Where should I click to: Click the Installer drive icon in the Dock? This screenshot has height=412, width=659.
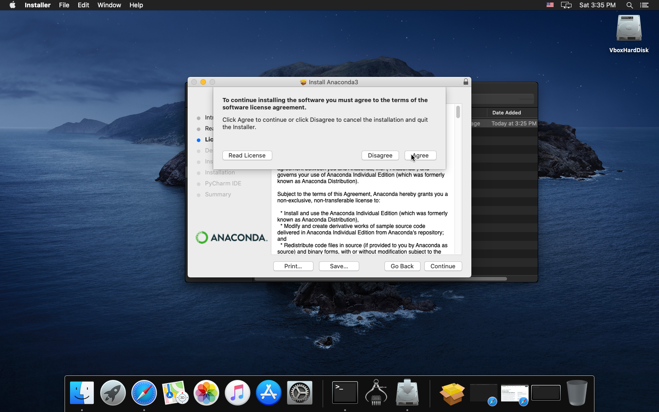point(407,393)
